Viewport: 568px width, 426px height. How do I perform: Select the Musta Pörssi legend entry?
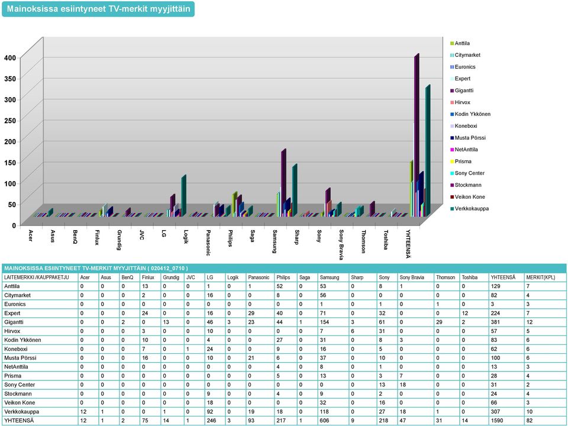(468, 138)
